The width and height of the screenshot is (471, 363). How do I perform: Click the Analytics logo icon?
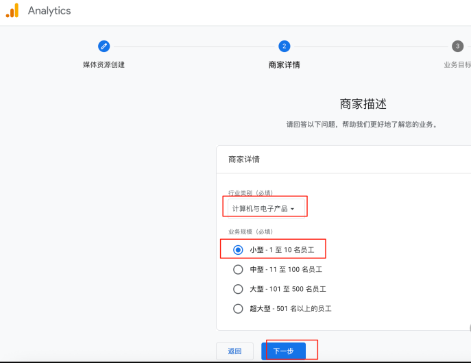[12, 11]
